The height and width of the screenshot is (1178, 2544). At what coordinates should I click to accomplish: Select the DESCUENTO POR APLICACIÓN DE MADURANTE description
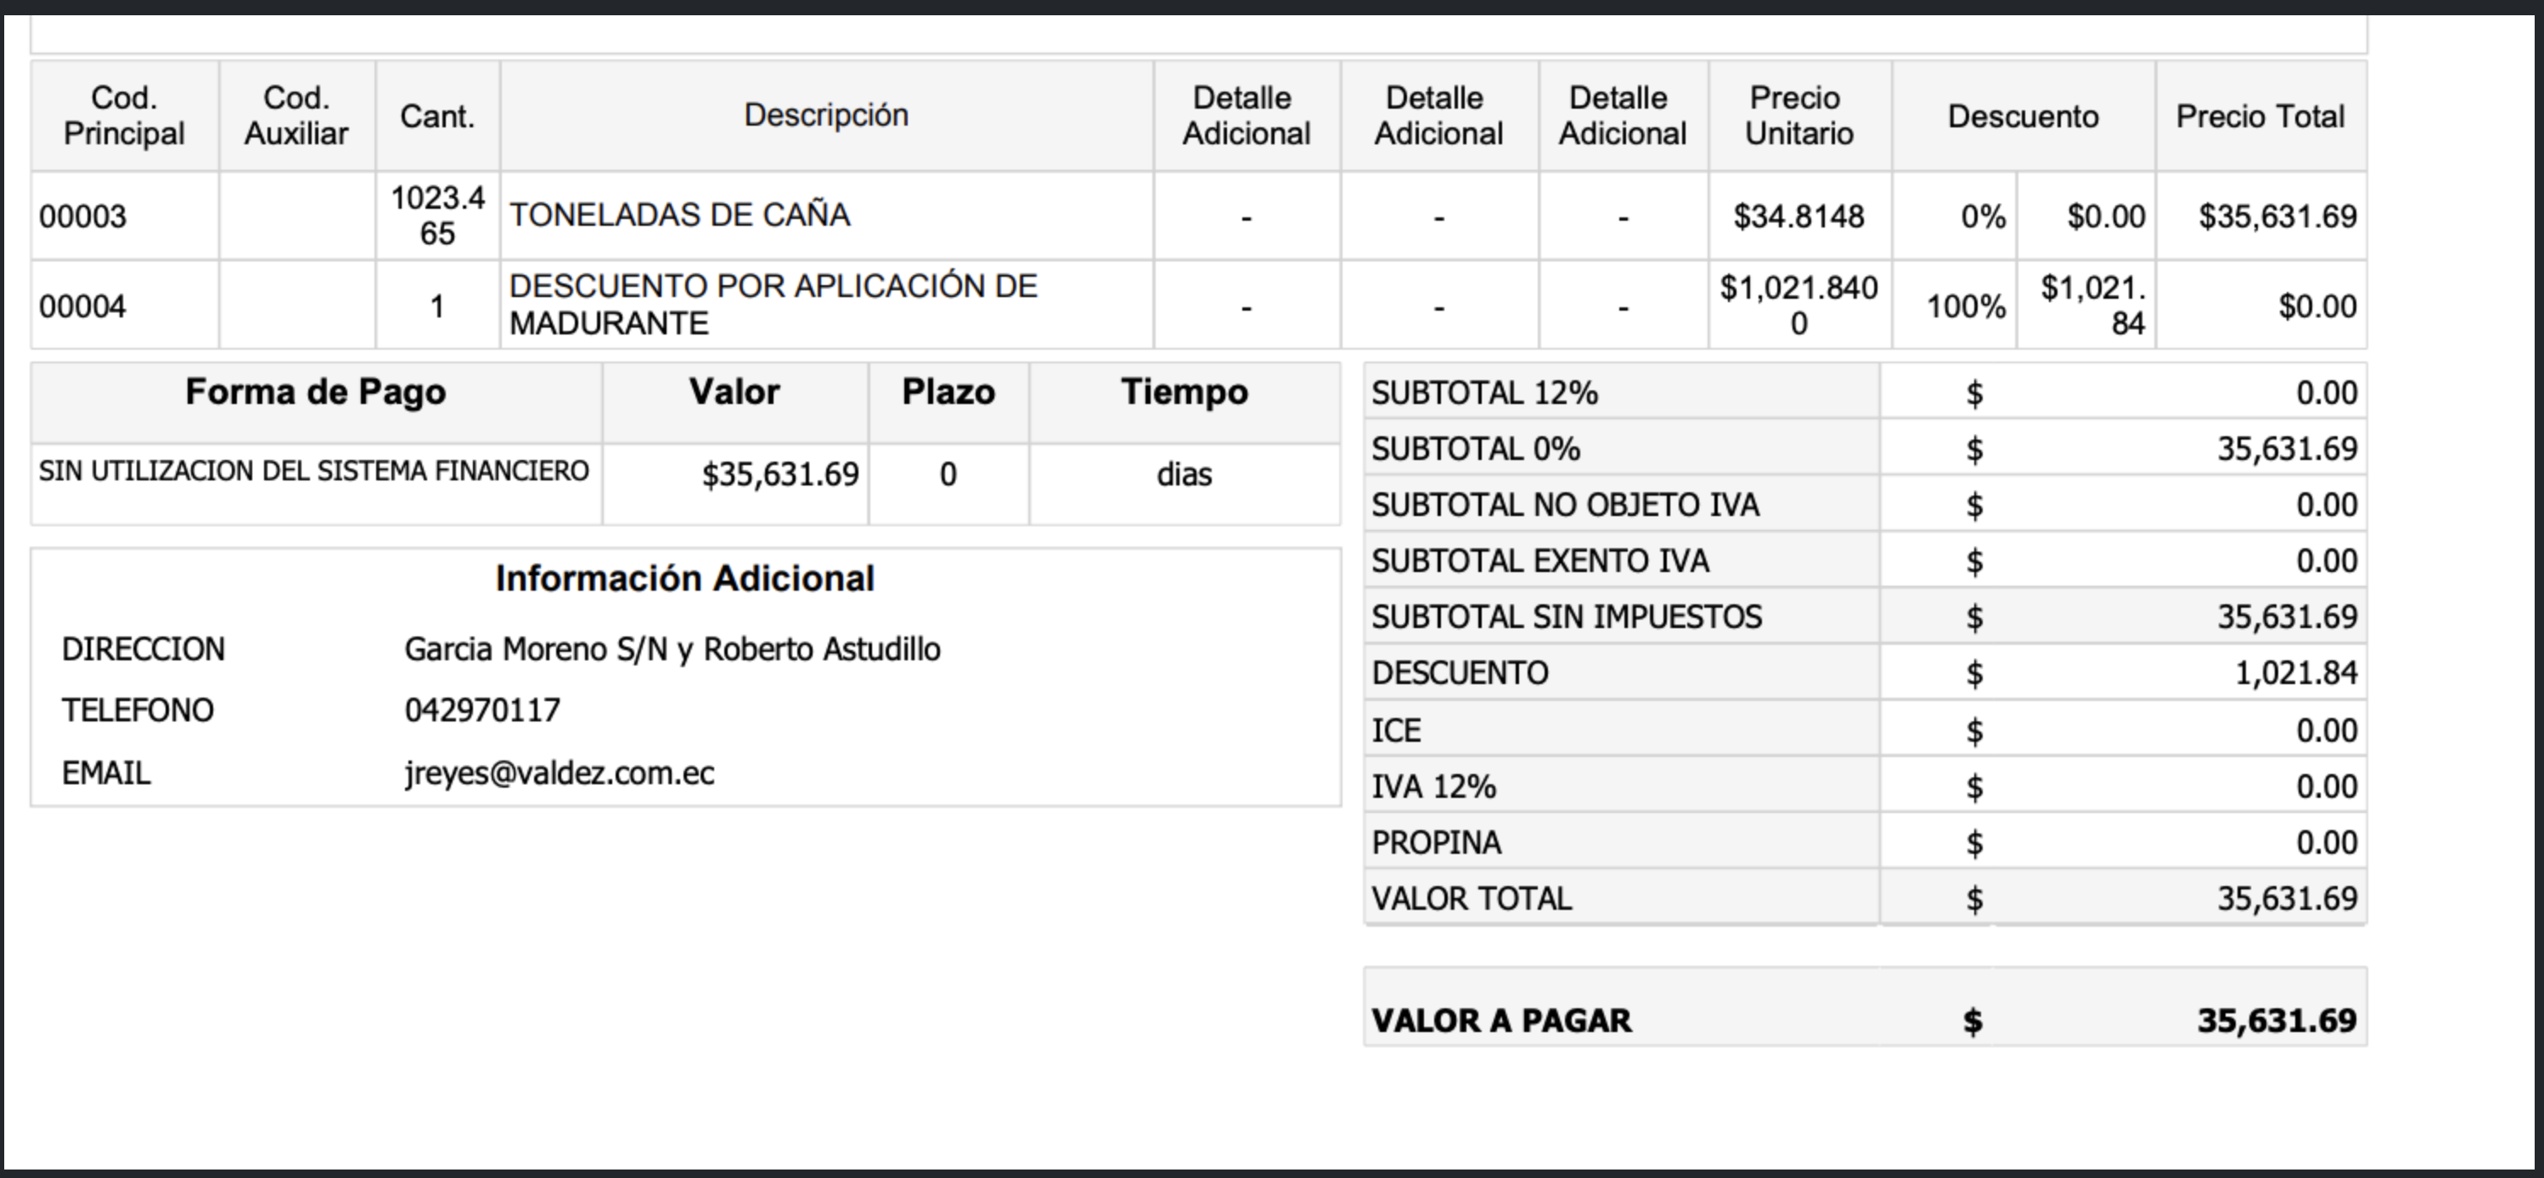point(773,304)
